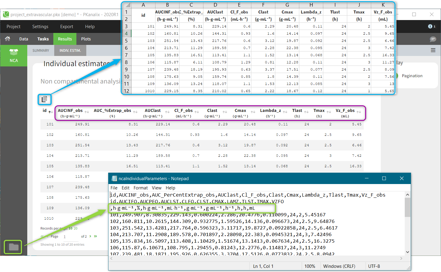Open the Format menu in Notepad
The width and height of the screenshot is (441, 272).
[140, 188]
